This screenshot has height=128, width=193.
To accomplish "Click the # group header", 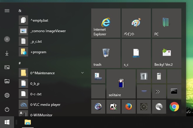I will pos(20,63).
